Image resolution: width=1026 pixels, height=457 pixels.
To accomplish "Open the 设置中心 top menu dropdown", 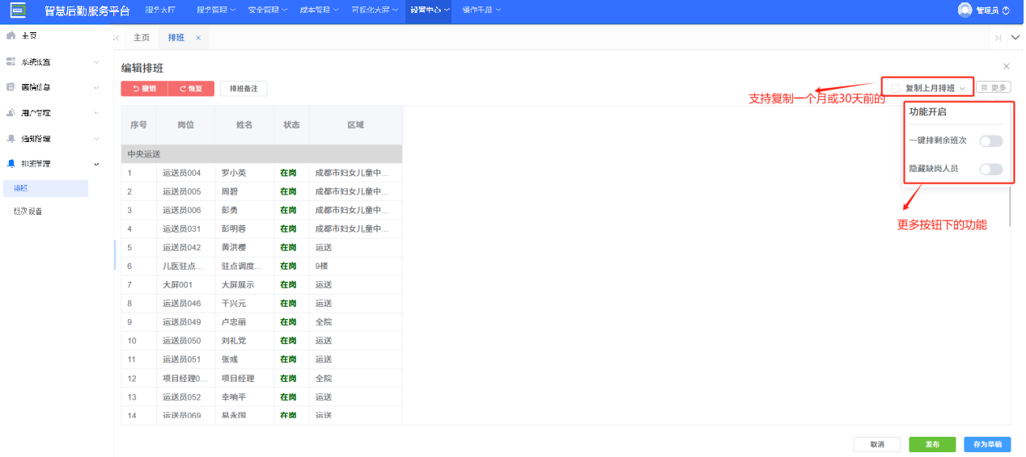I will pyautogui.click(x=429, y=10).
